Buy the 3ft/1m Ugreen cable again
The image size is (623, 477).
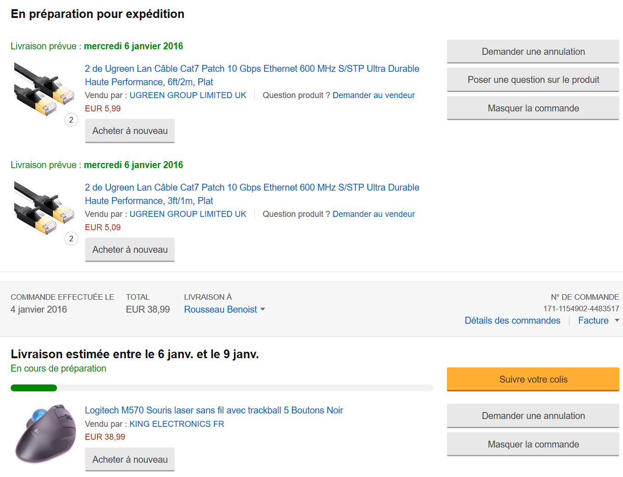tap(130, 250)
